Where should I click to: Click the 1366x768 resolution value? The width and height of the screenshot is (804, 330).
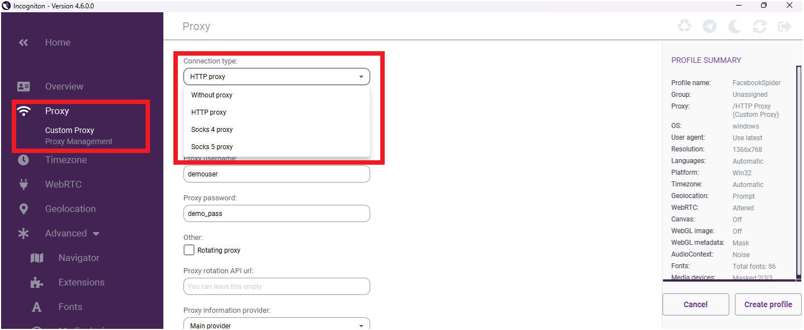tap(747, 150)
